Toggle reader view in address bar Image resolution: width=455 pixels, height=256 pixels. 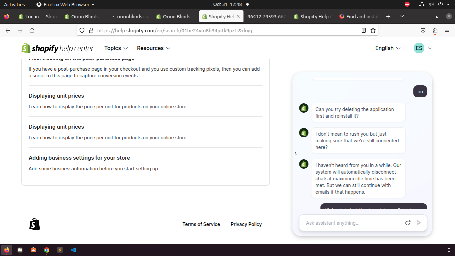364,30
